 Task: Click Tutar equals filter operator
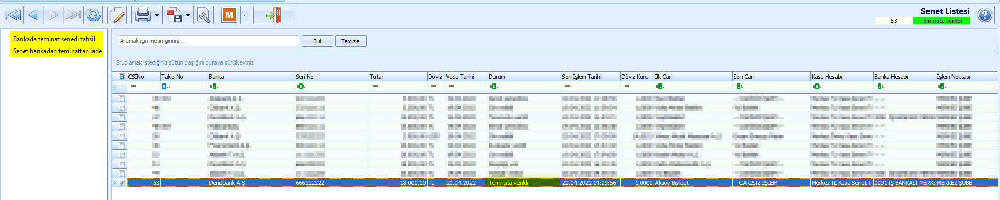pos(375,86)
